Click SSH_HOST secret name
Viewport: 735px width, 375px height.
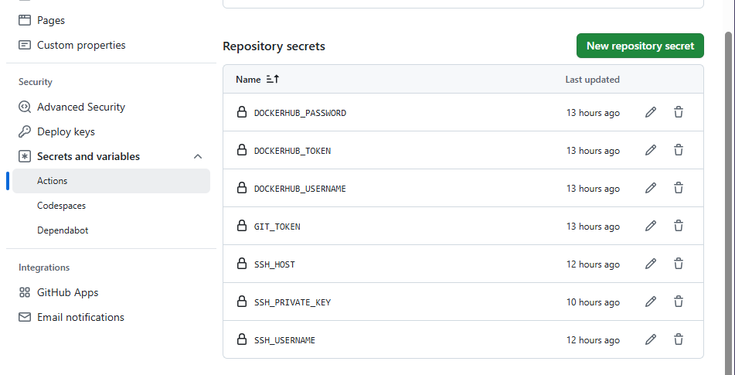[274, 265]
